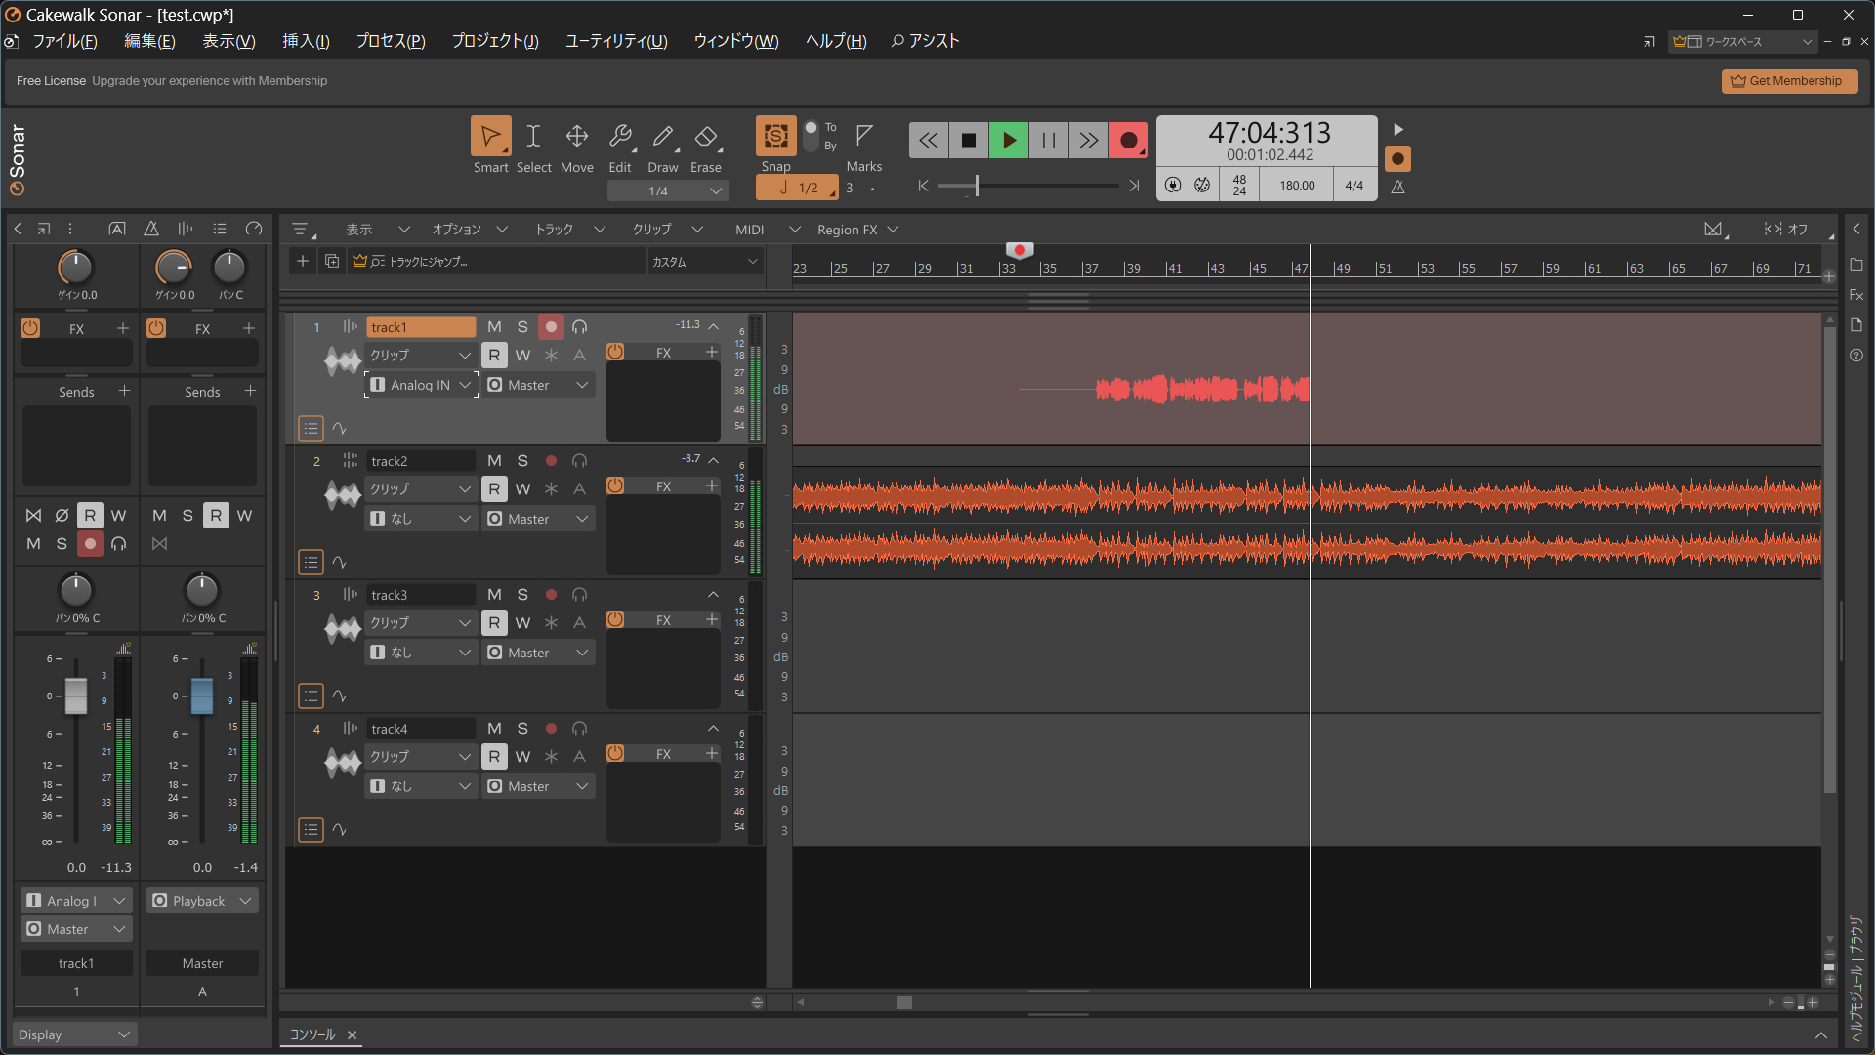The image size is (1875, 1055).
Task: Pause the transport
Action: 1049,141
